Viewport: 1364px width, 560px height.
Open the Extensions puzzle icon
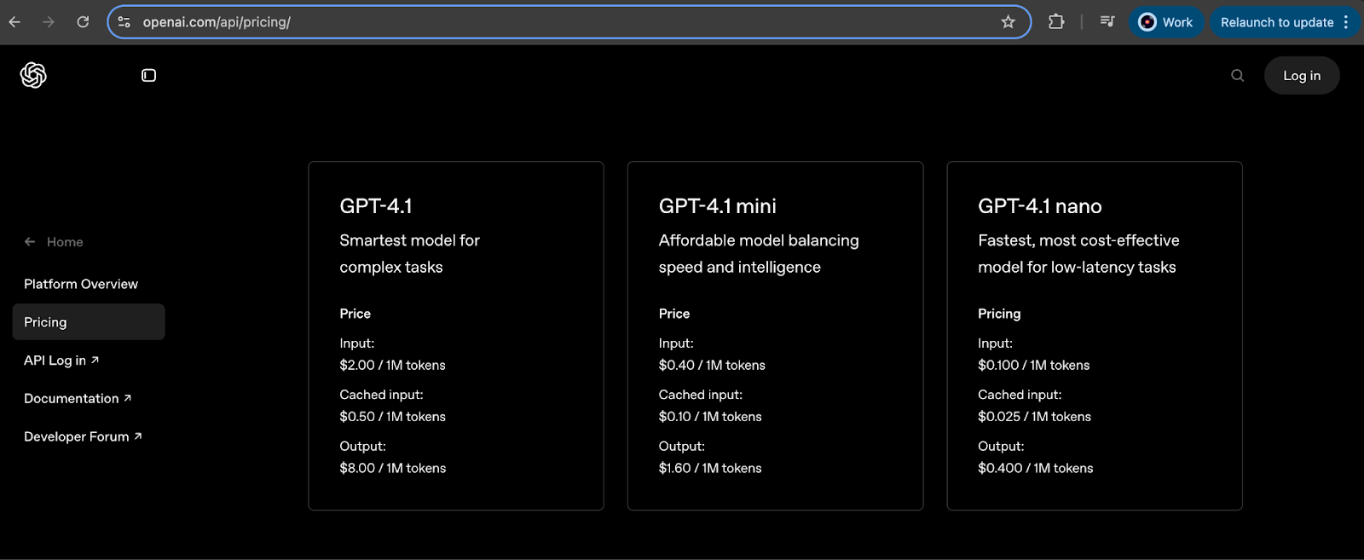1056,22
